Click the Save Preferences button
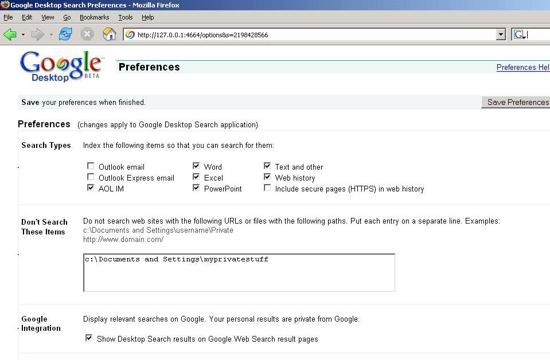Viewport: 550px width, 360px height. click(516, 102)
